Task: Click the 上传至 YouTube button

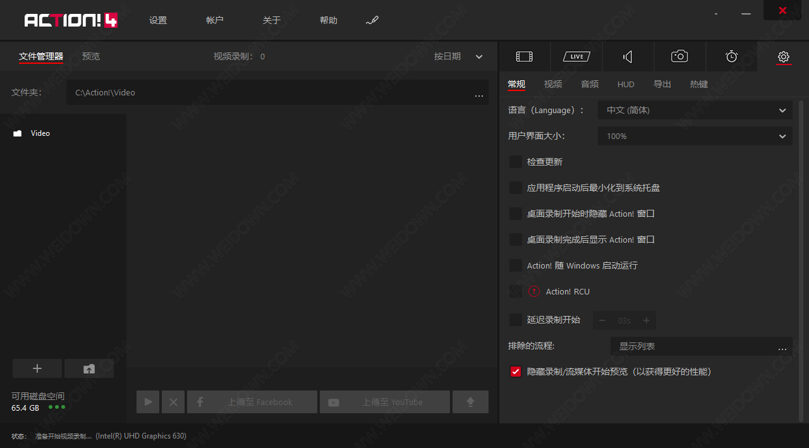Action: [x=385, y=402]
